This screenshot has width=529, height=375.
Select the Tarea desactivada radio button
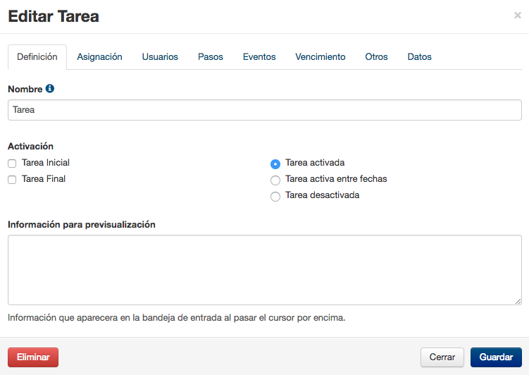coord(275,197)
